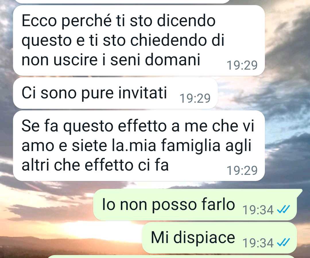Click the word "famiglia" in the third message
Image resolution: width=310 pixels, height=258 pixels.
coord(191,146)
